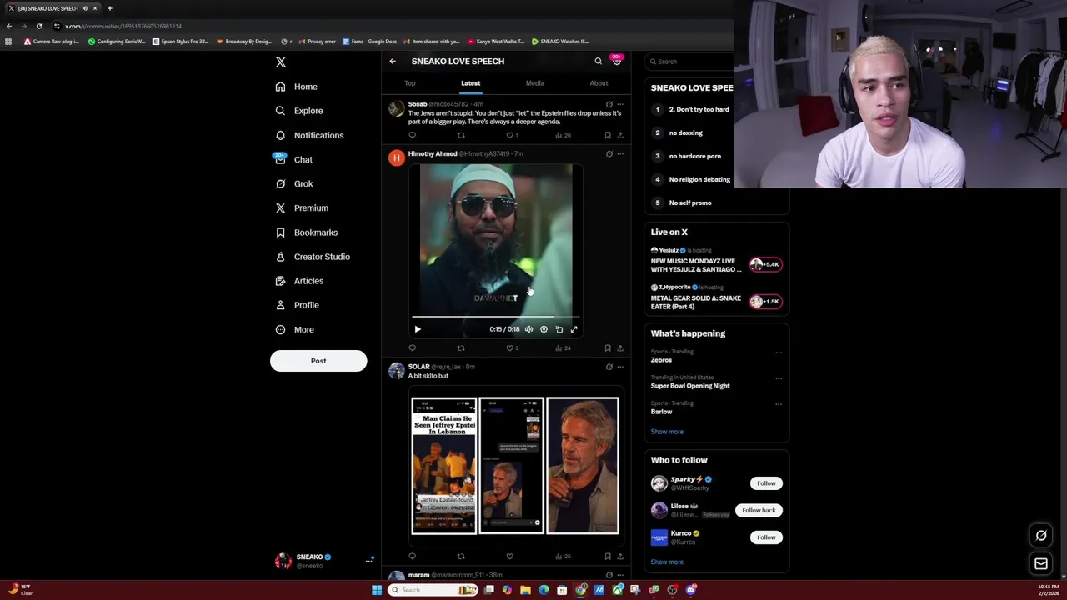The height and width of the screenshot is (600, 1067).
Task: Go back from SNEAKO LOVE SPEECH community
Action: coord(393,61)
